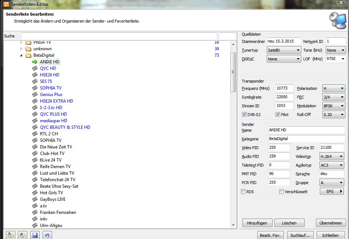Click the film icon beside mediaspar HD
Screen dimensions: 349x239
[x=35, y=121]
